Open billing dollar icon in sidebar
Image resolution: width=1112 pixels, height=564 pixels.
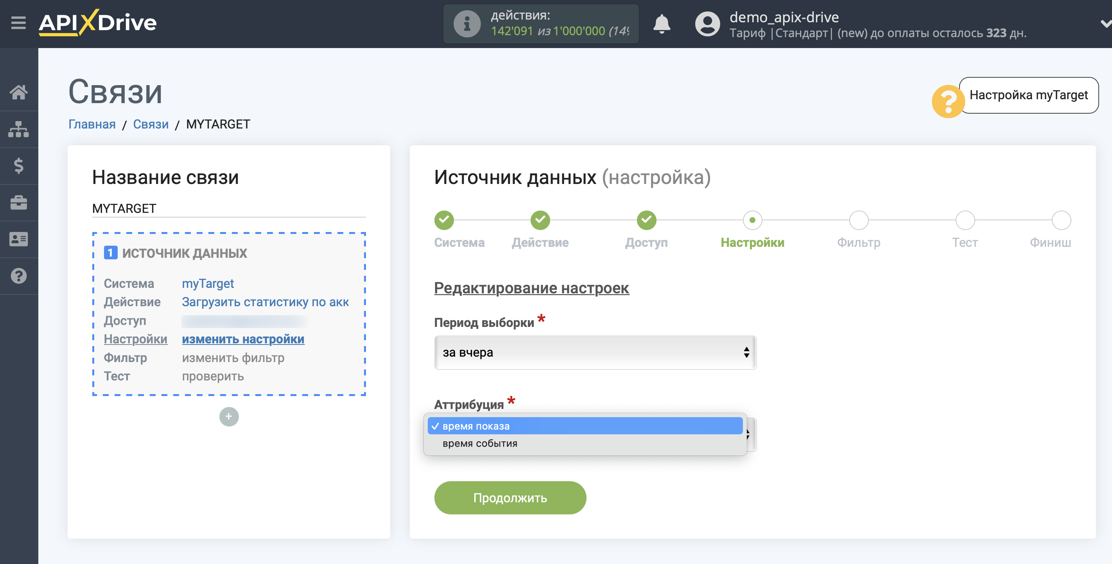pos(18,166)
